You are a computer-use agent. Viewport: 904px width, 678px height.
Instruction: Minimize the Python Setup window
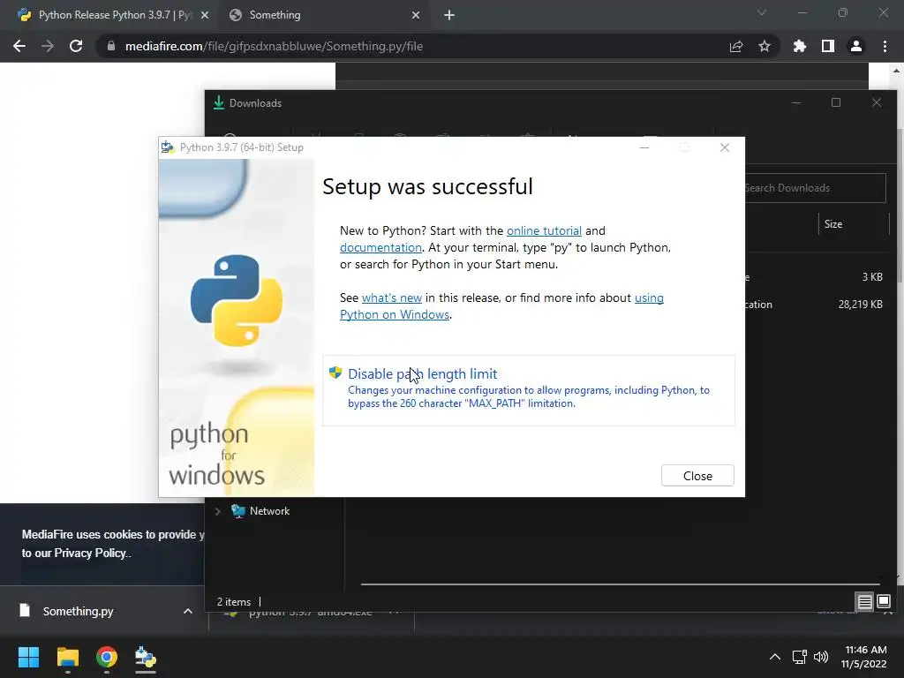[644, 147]
